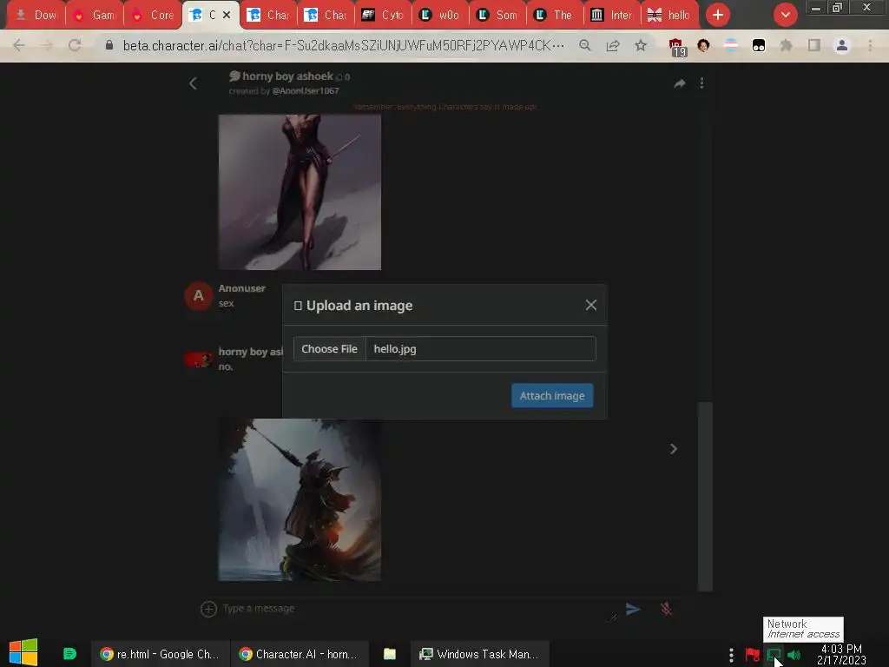The height and width of the screenshot is (667, 889).
Task: Switch to the Som browser tab
Action: tap(498, 16)
